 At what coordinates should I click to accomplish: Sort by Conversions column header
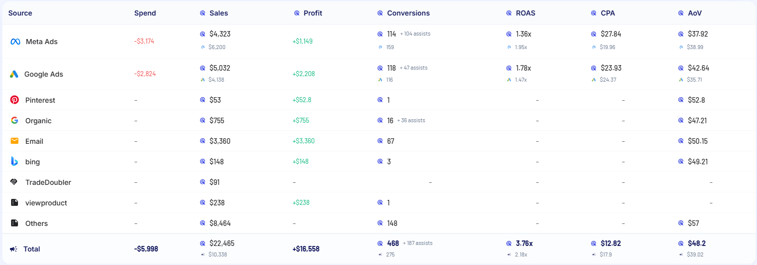tap(408, 13)
